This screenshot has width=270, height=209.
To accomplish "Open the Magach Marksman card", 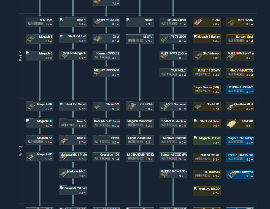I will coord(140,123).
